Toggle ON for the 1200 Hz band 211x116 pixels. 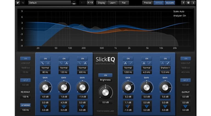[128, 59]
